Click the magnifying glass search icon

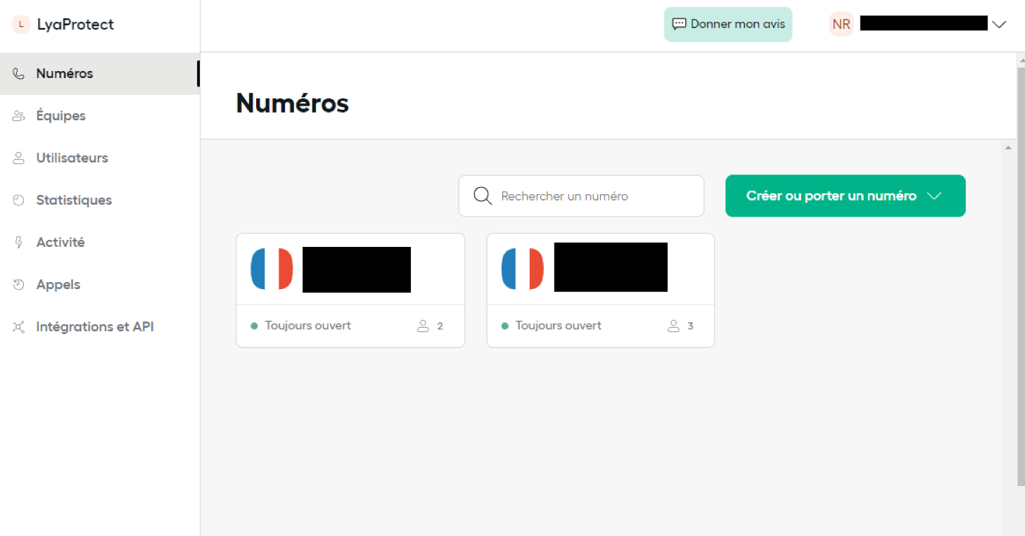(483, 196)
